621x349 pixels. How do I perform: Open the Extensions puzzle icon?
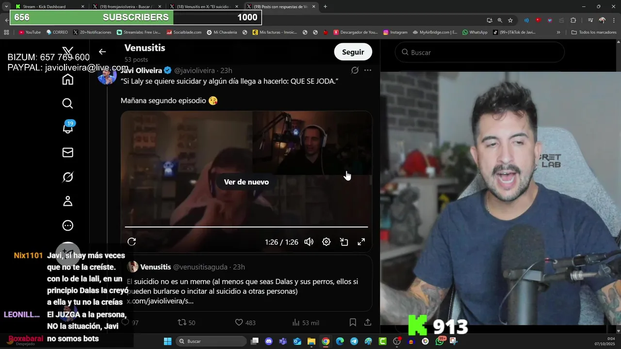coord(573,20)
